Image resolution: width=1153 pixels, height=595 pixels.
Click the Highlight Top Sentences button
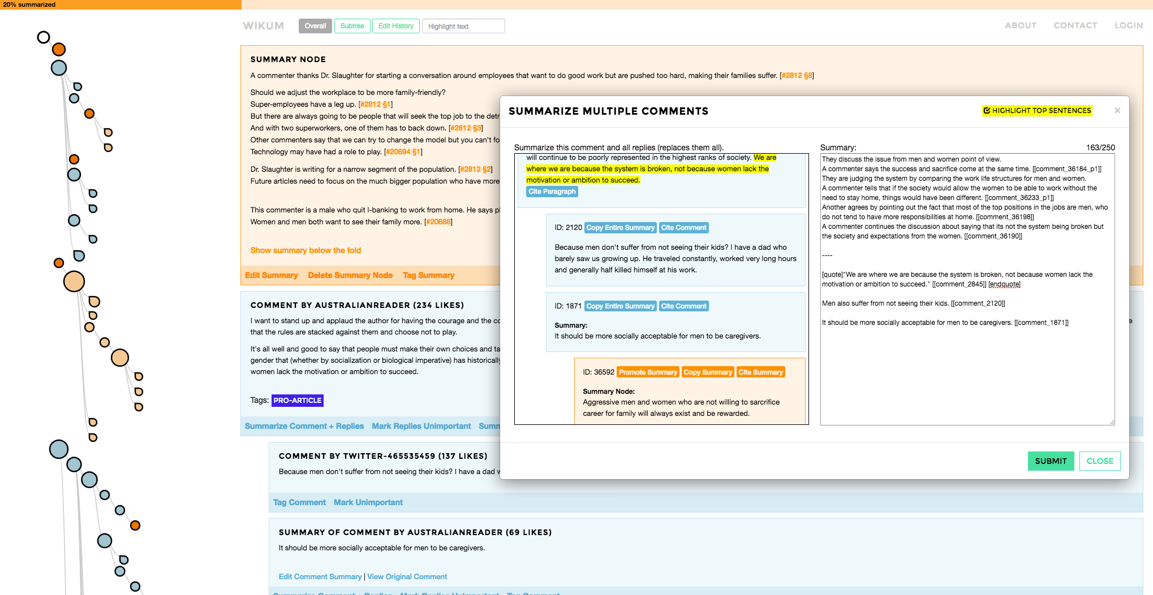1037,111
